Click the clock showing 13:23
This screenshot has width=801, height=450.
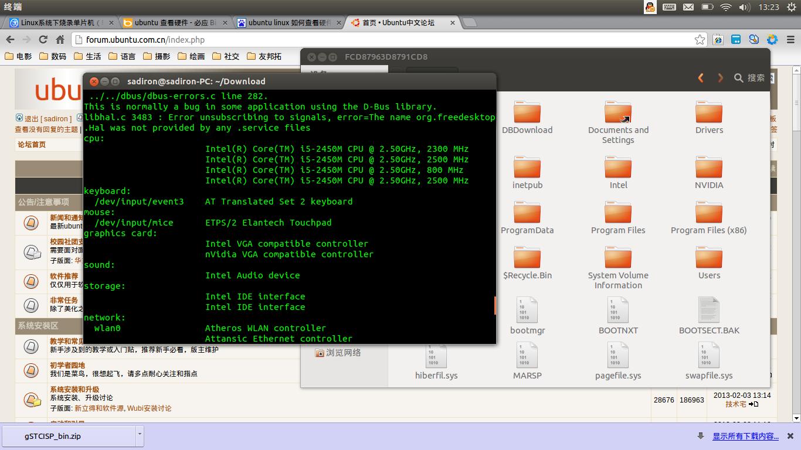(769, 7)
